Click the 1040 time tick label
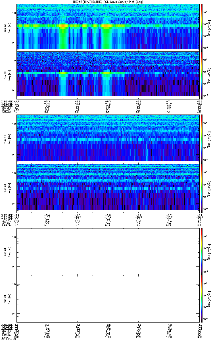This screenshot has height=341, width=213. [x=77, y=337]
